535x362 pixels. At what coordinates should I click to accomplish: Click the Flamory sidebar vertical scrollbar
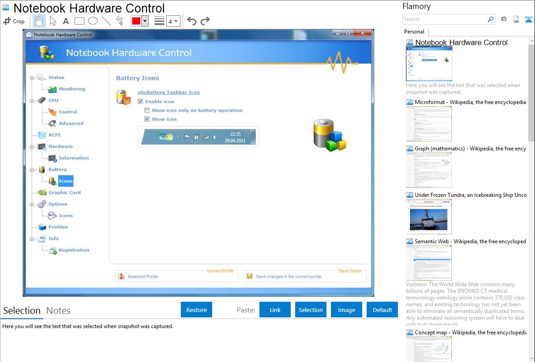click(531, 92)
